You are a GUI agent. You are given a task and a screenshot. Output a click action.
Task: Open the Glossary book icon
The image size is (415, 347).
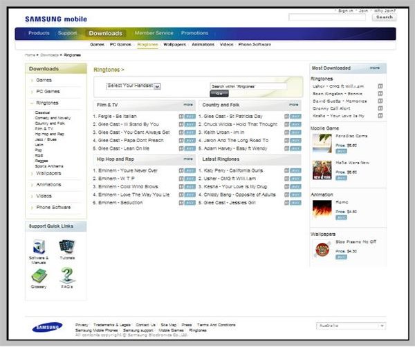click(39, 276)
